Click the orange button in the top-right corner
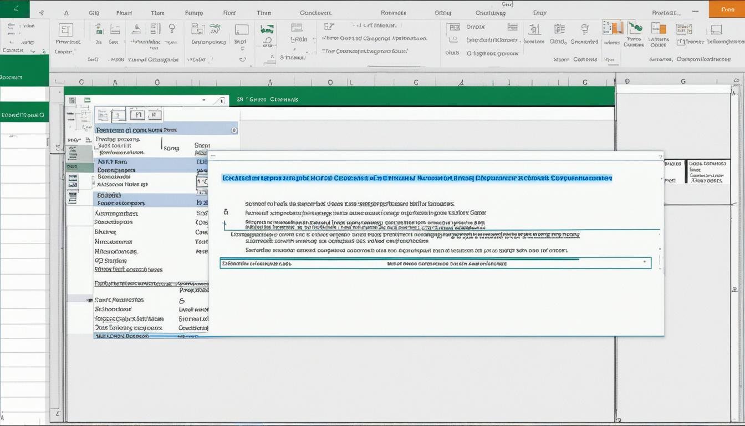This screenshot has height=426, width=745. coord(727,9)
